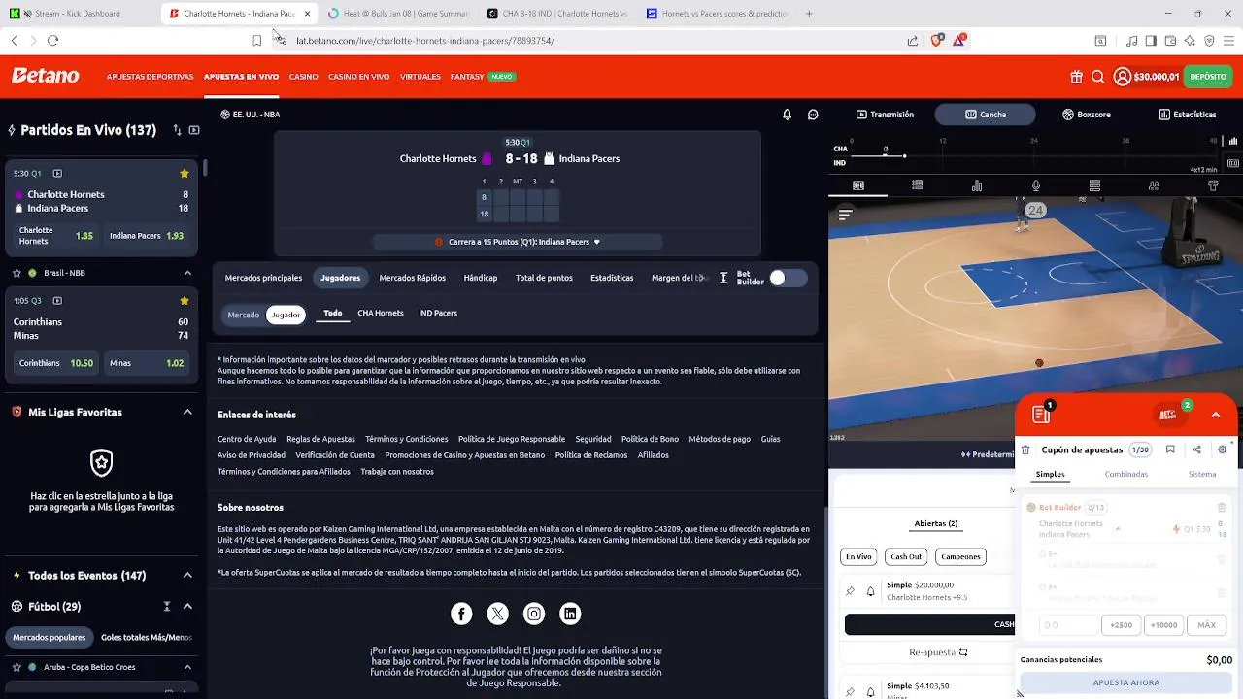This screenshot has height=699, width=1243.
Task: Collapse the Todos los Eventos section
Action: [x=187, y=576]
